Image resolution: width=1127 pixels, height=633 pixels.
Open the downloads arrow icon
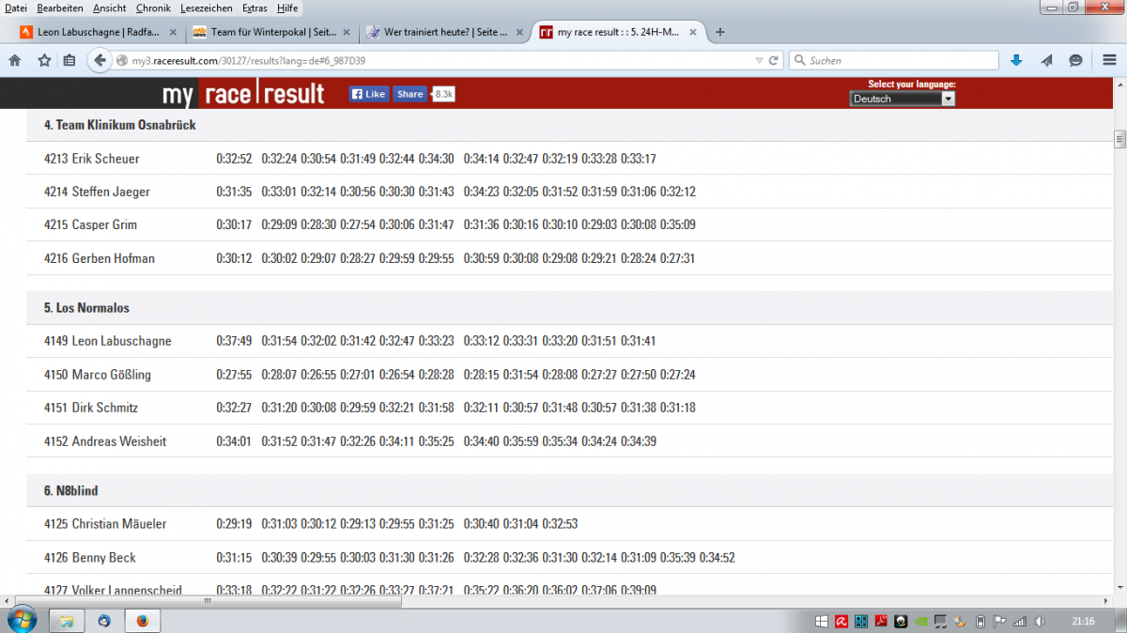click(1016, 60)
